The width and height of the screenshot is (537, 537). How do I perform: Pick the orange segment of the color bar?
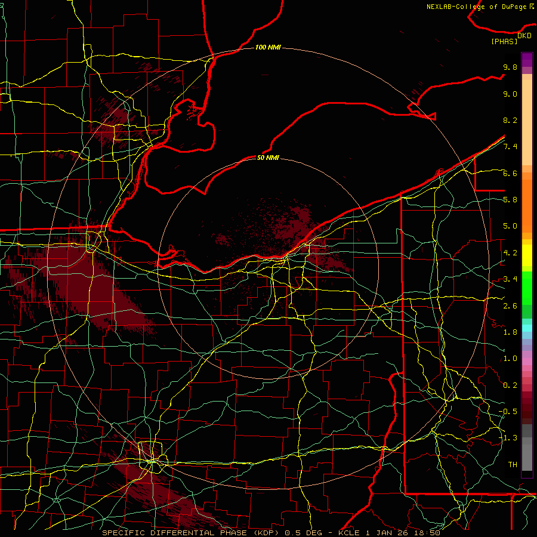(x=527, y=206)
